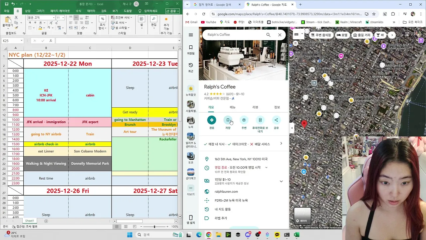The width and height of the screenshot is (426, 240).
Task: Open the Windows Start menu
Action: (129, 235)
